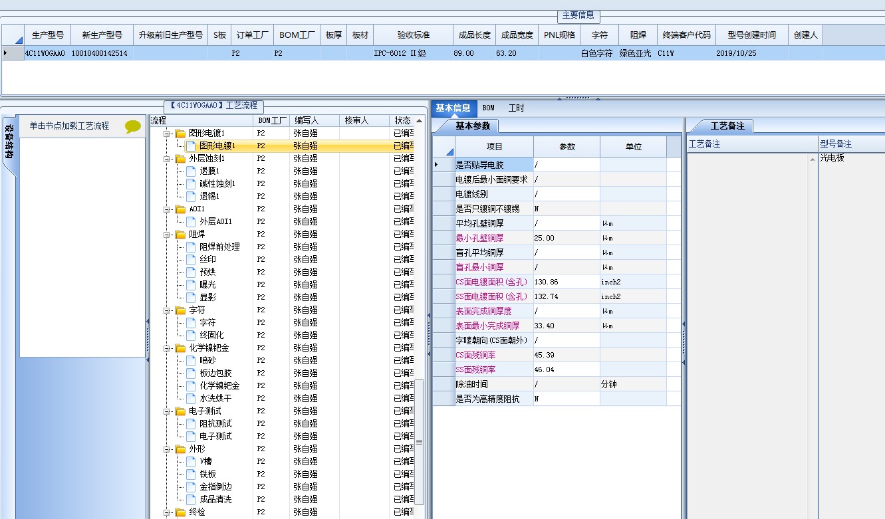Image resolution: width=885 pixels, height=519 pixels.
Task: Click the 验收标准 column header
Action: pyautogui.click(x=414, y=35)
